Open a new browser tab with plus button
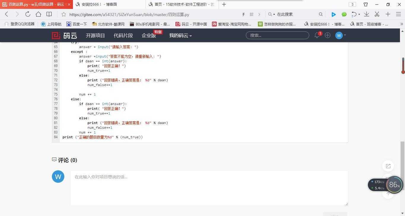This screenshot has width=405, height=216. click(x=224, y=4)
